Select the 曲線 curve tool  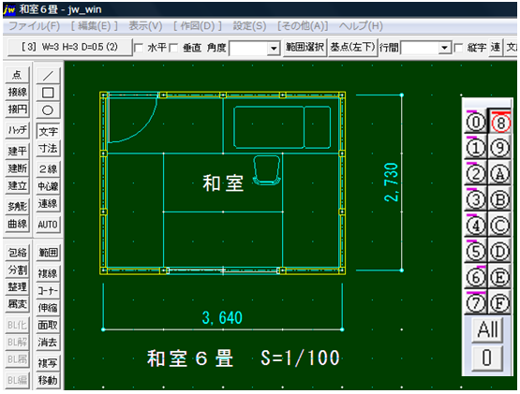click(x=17, y=224)
